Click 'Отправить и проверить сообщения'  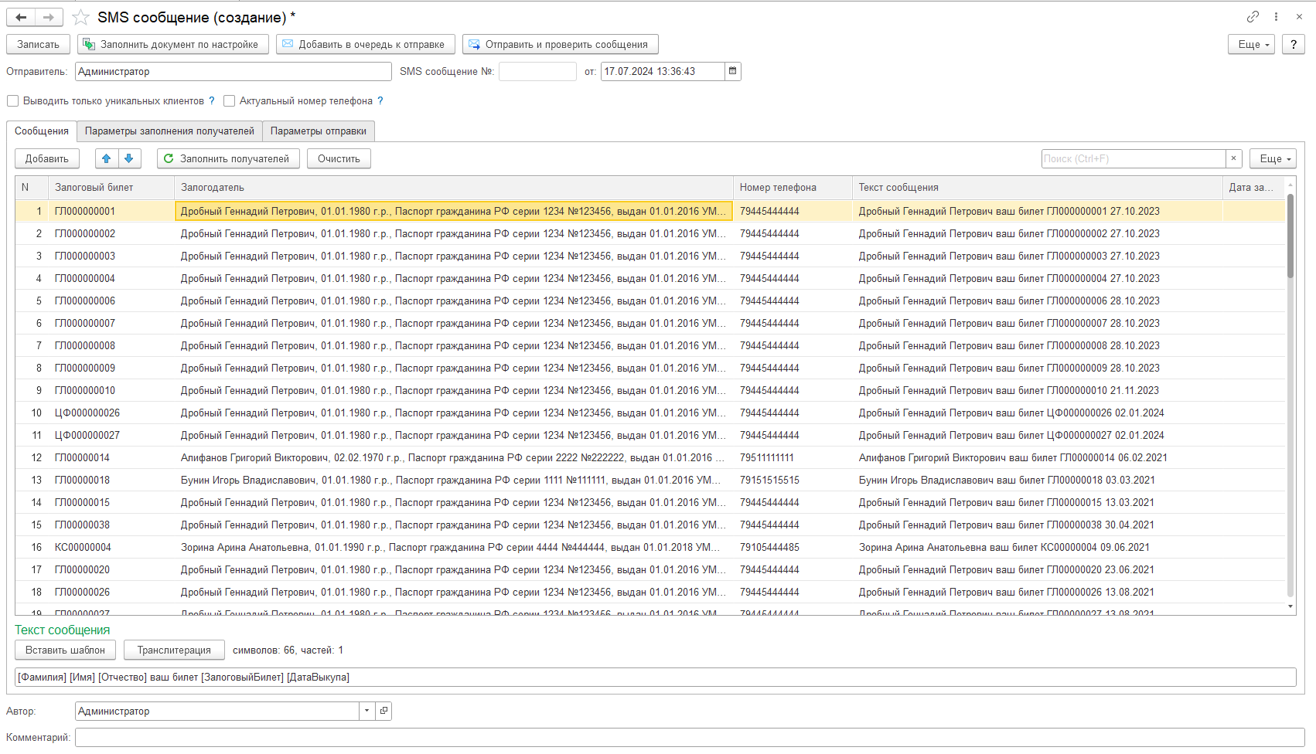561,44
